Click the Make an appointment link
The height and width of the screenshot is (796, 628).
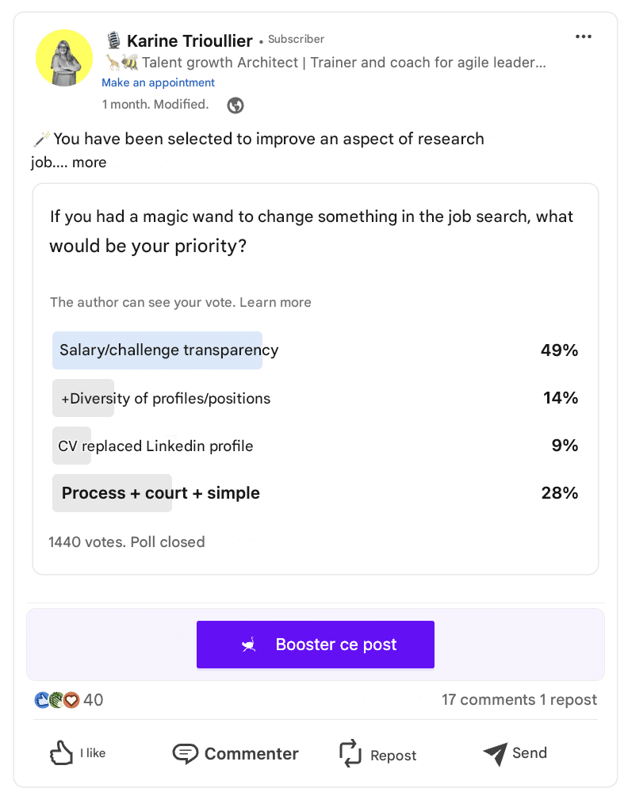point(158,82)
